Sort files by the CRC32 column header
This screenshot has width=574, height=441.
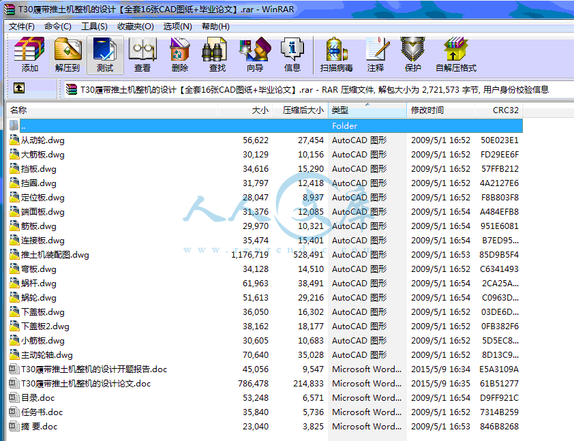coord(499,110)
